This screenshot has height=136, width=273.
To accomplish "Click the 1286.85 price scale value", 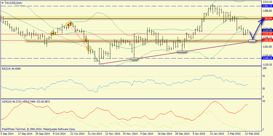I will 268,11.
